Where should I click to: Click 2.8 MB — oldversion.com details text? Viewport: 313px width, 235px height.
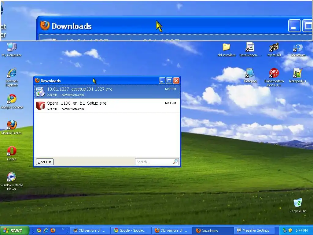click(x=65, y=95)
